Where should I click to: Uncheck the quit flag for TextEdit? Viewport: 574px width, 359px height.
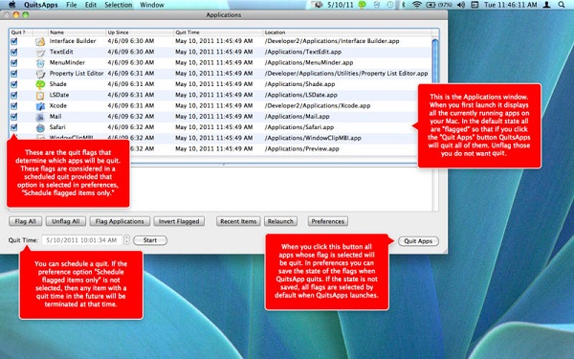[14, 52]
